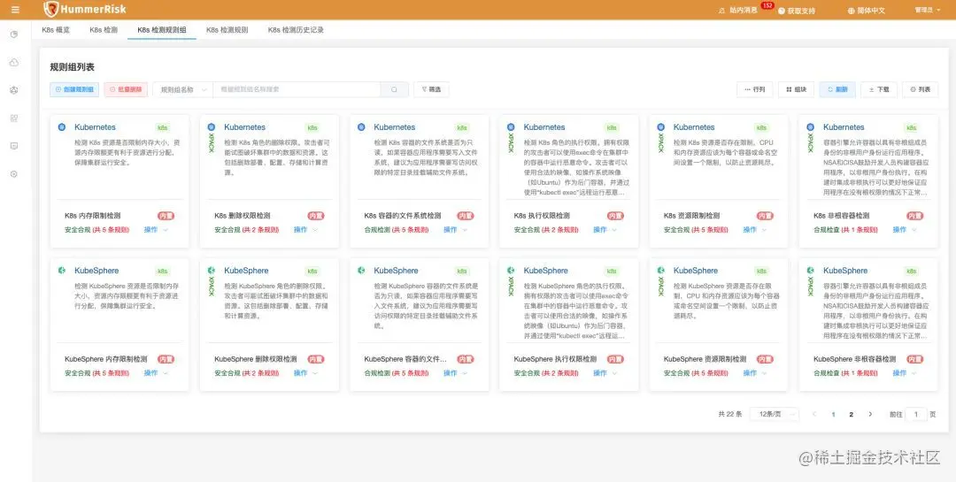Click the previous page arrow

click(x=814, y=414)
